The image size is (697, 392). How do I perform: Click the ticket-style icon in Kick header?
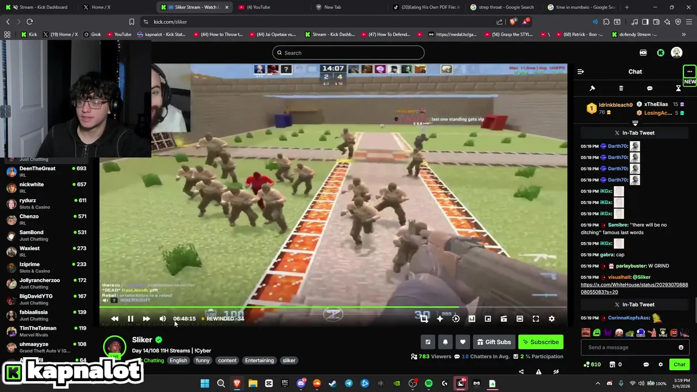643,53
